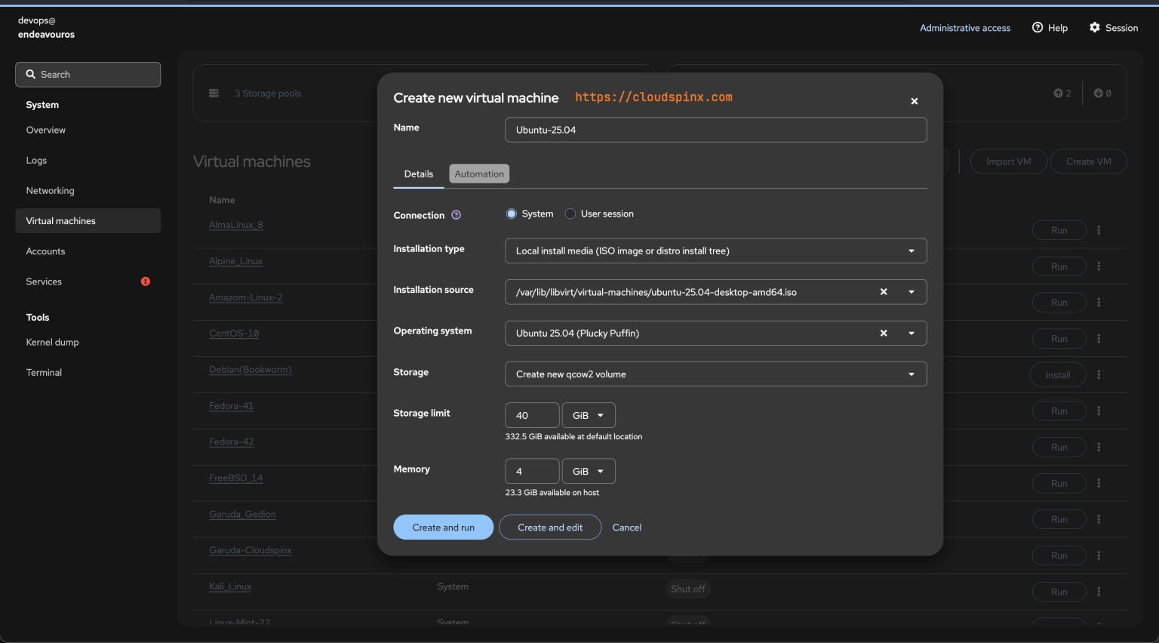Select the System connection radio button
Viewport: 1159px width, 643px height.
512,214
